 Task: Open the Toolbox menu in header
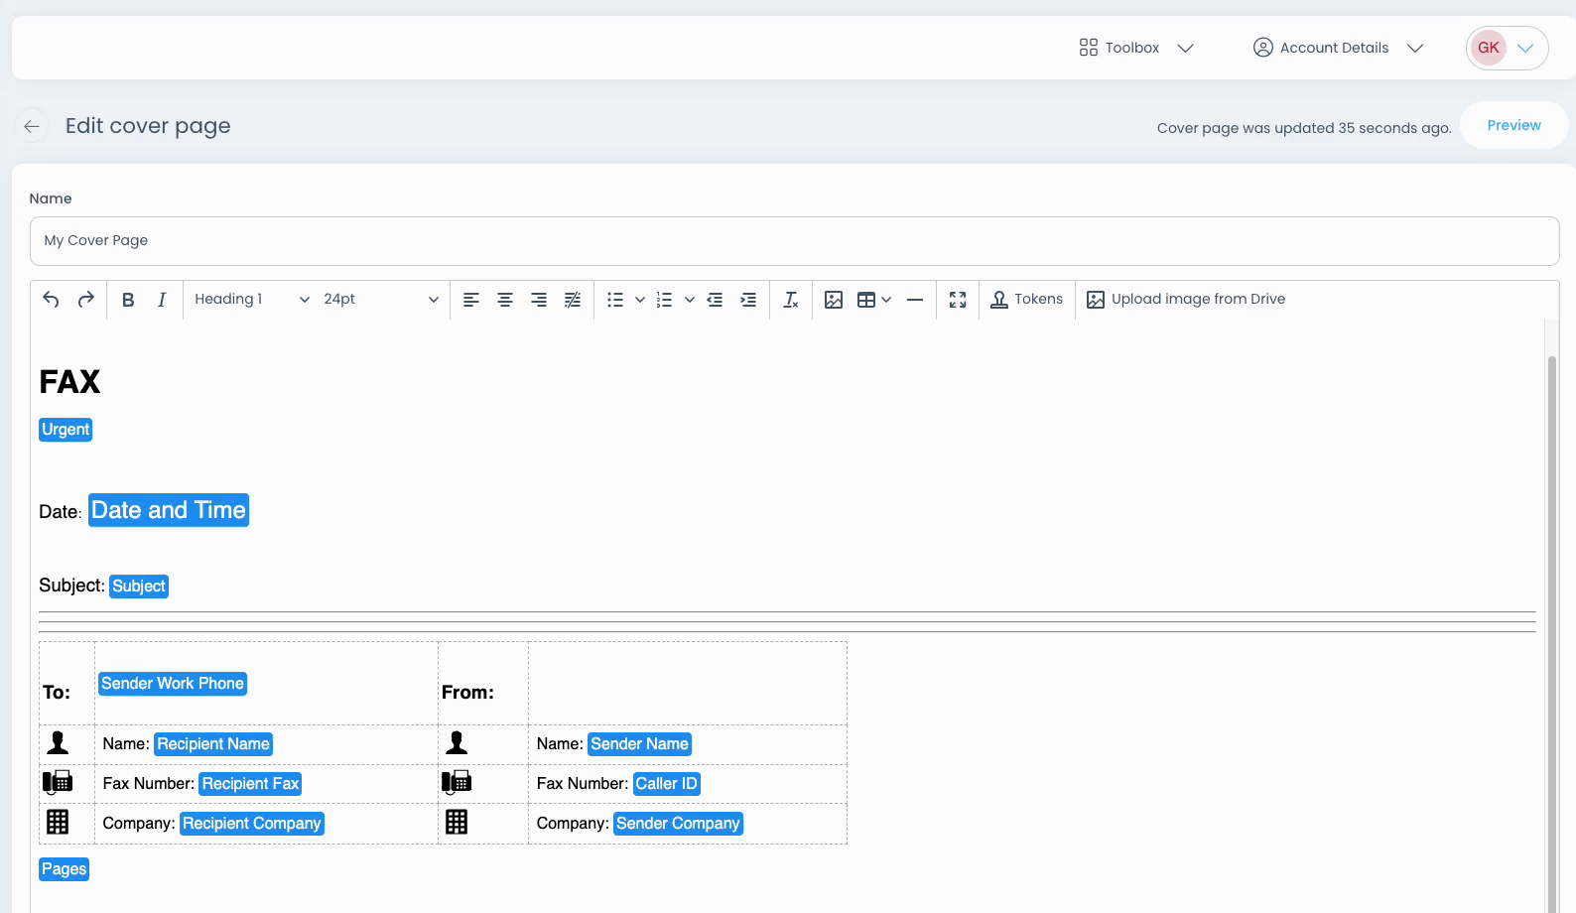[1135, 48]
